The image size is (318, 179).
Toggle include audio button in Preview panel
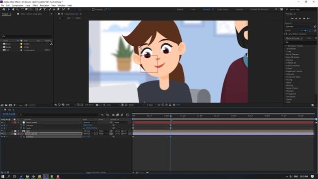click(x=306, y=30)
